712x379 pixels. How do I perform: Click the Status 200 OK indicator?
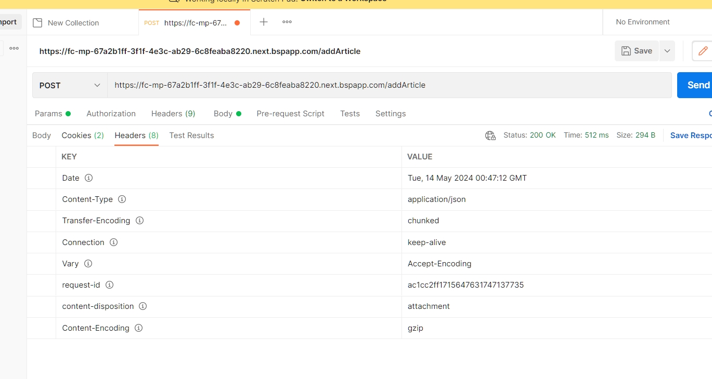coord(529,136)
